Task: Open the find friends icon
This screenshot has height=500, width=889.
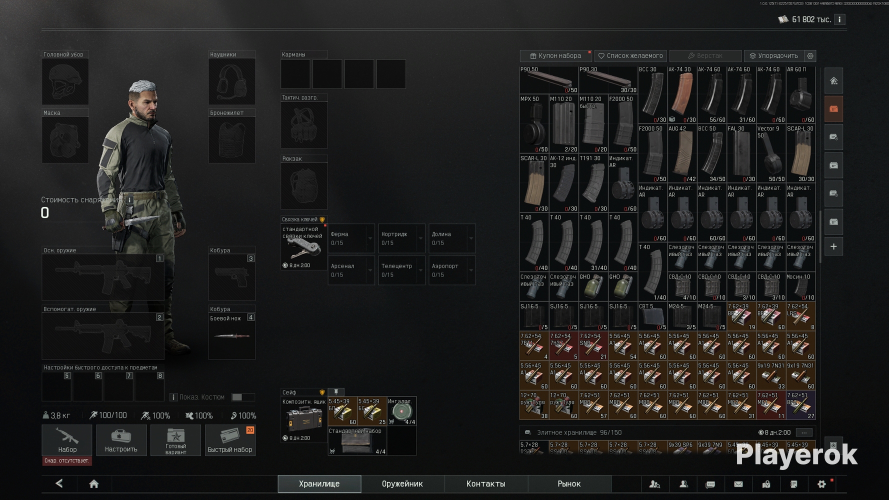Action: click(x=654, y=484)
